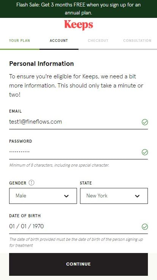Click the email validation checkmark icon
Viewport: 157px width, 280px height.
145,123
